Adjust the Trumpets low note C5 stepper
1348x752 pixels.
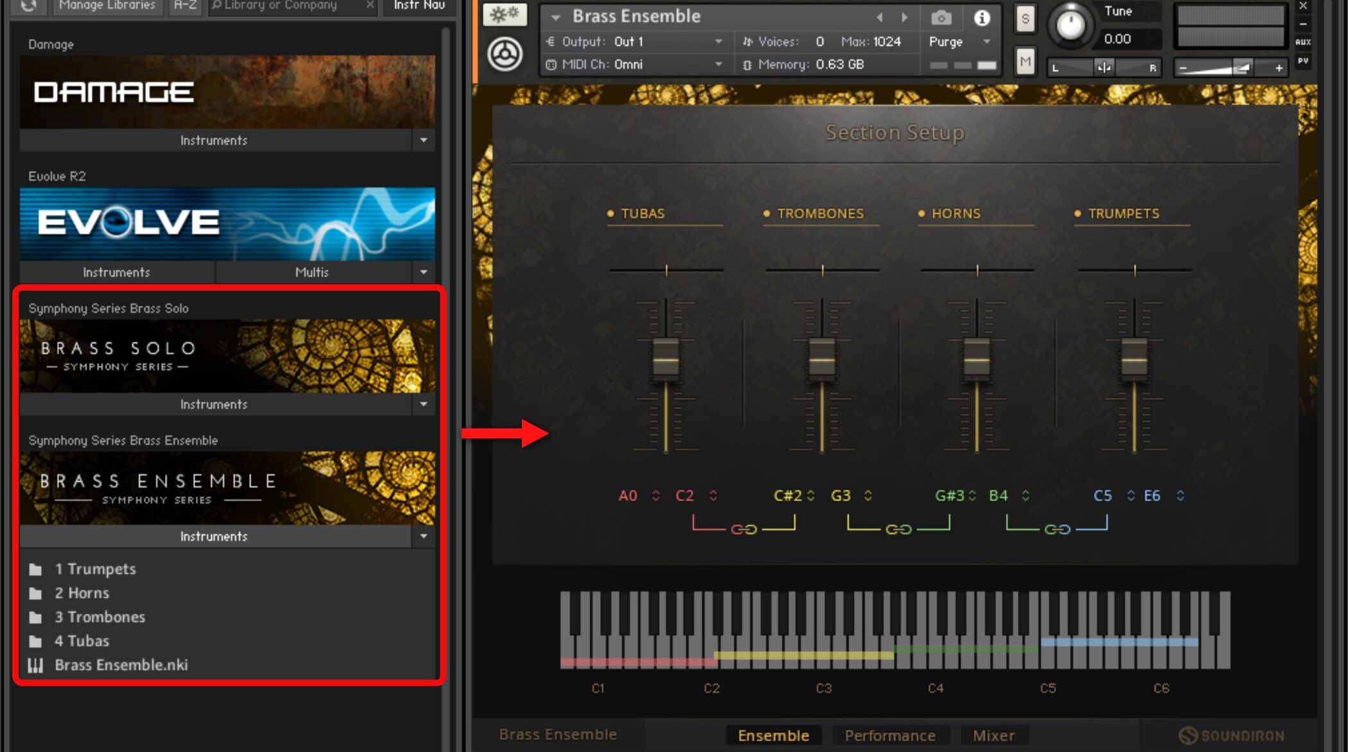point(1130,496)
